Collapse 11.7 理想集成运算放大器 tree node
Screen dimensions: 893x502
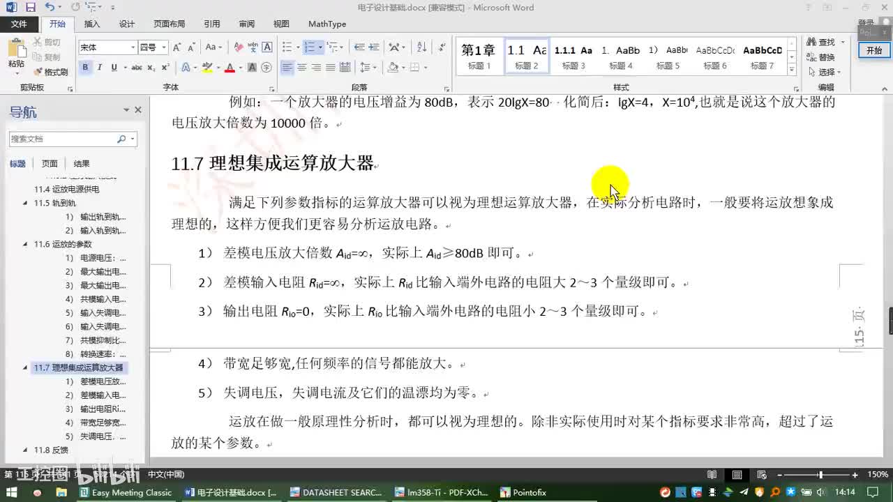tap(27, 367)
